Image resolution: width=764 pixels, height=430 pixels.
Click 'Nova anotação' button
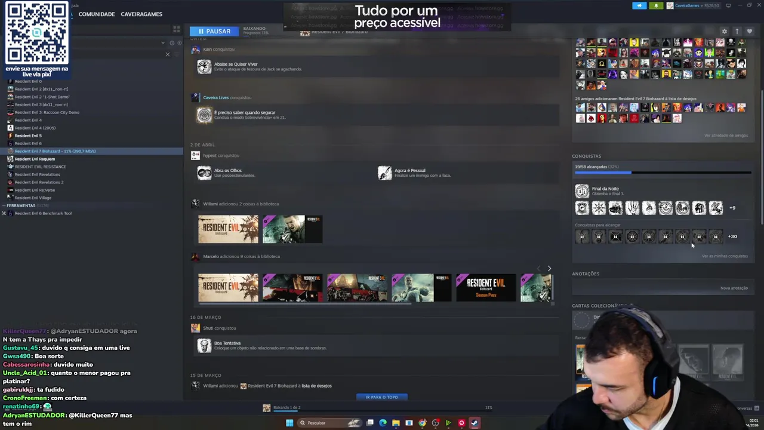(734, 288)
